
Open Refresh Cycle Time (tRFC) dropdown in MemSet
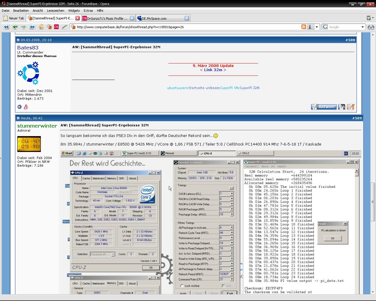tap(232, 233)
